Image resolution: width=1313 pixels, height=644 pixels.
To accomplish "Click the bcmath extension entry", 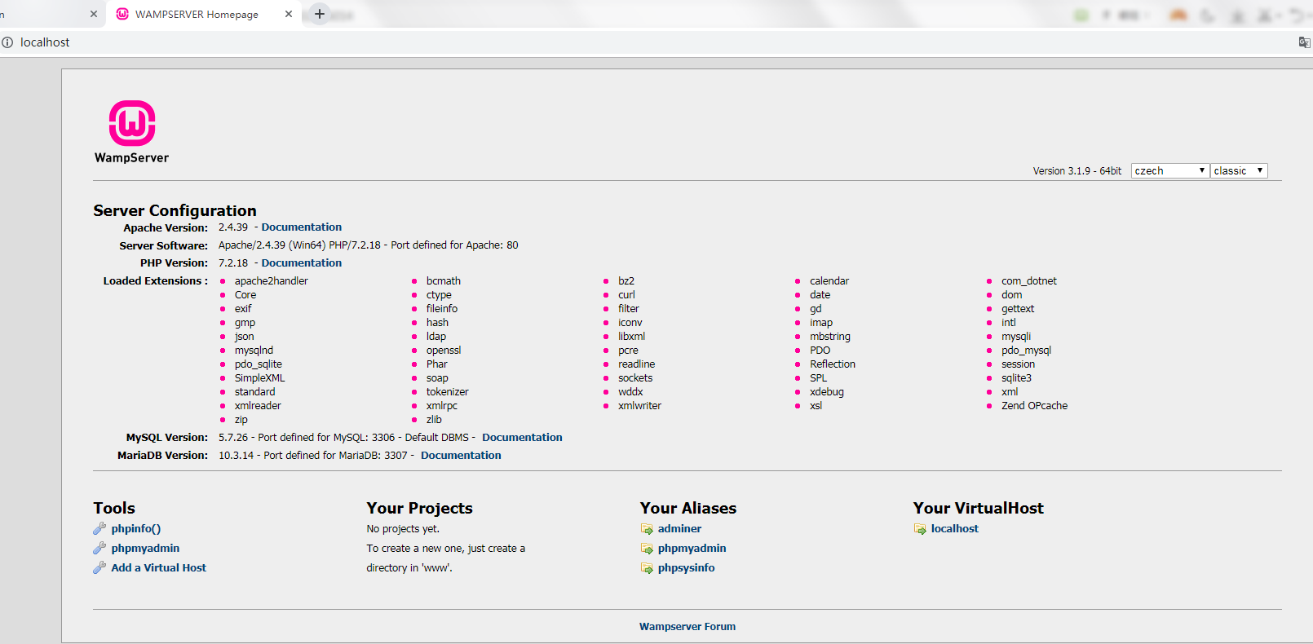I will 444,281.
